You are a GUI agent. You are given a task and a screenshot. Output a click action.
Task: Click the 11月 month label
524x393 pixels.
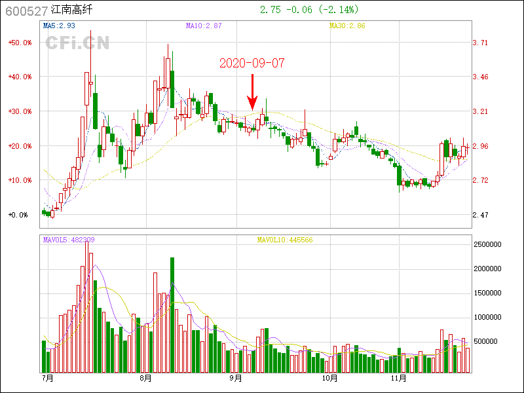click(x=399, y=379)
